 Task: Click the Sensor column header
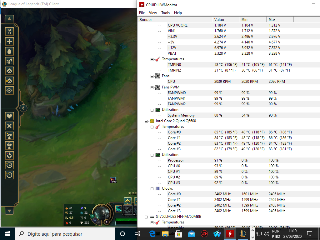(175, 20)
